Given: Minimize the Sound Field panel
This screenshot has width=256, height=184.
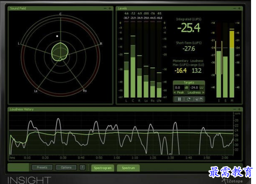Looking at the screenshot, I should 105,8.
